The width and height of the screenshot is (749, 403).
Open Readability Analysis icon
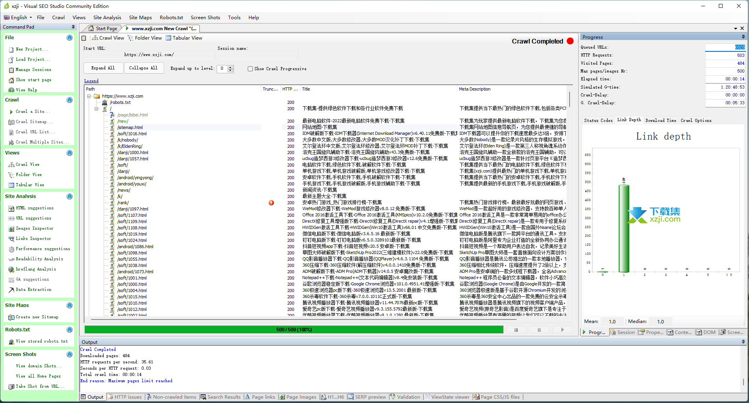tap(11, 259)
